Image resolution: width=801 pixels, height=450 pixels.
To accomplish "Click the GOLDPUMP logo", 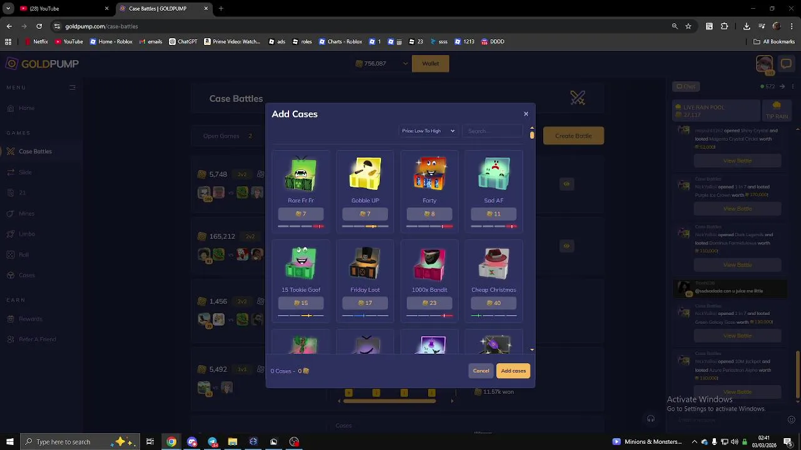I will pos(43,64).
